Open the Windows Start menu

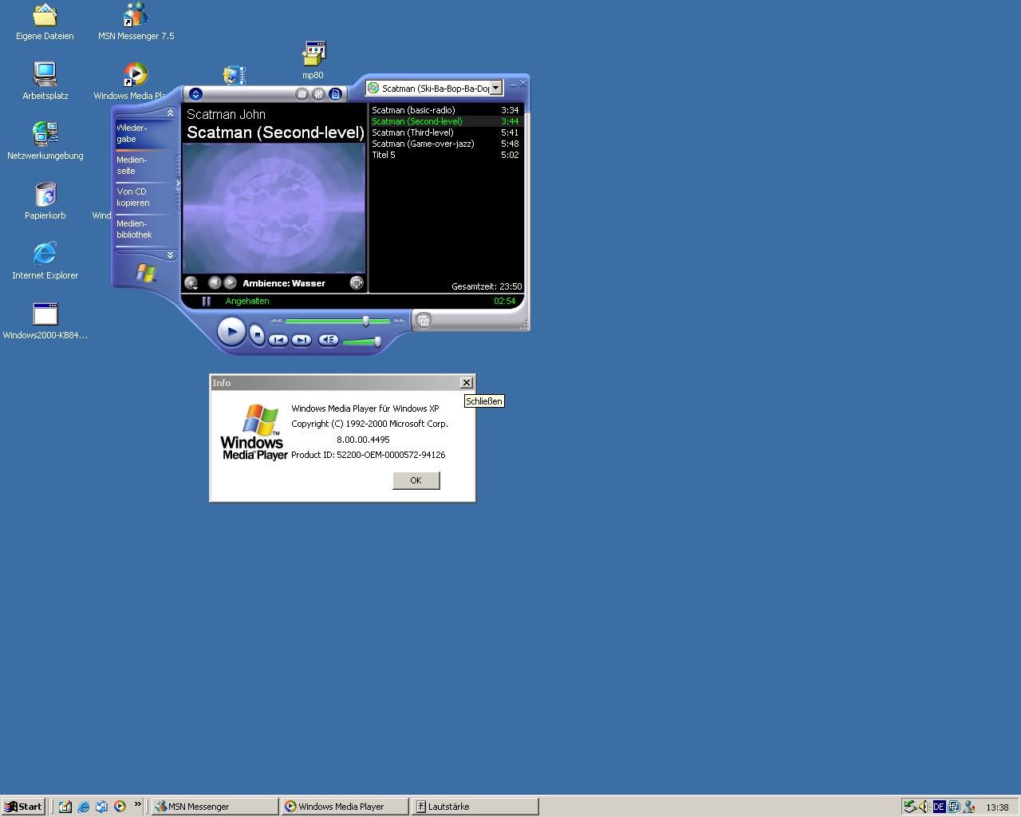(x=23, y=807)
